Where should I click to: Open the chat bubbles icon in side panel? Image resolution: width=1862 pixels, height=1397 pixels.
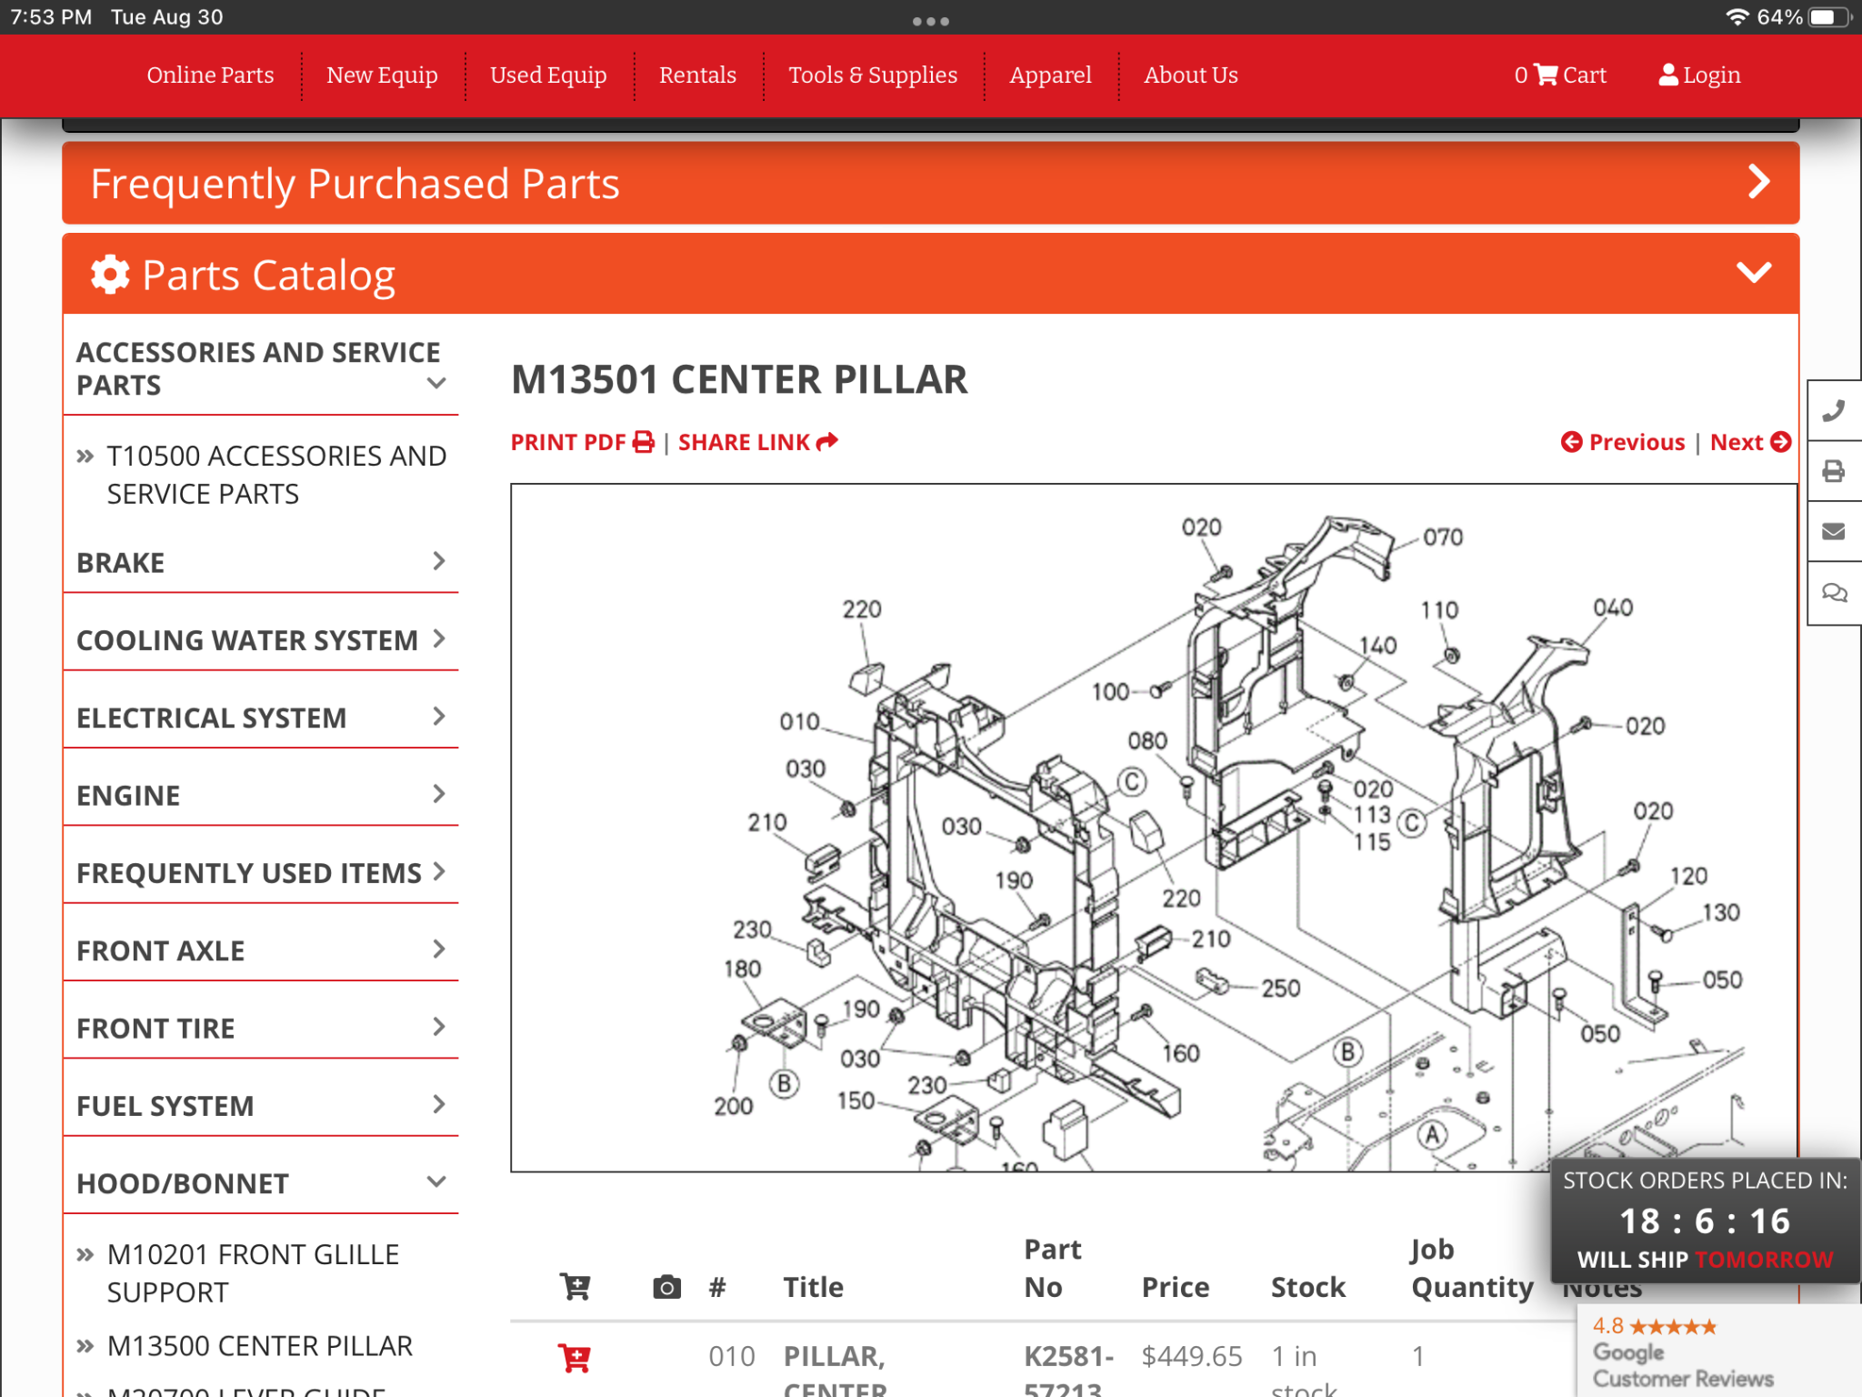coord(1834,593)
